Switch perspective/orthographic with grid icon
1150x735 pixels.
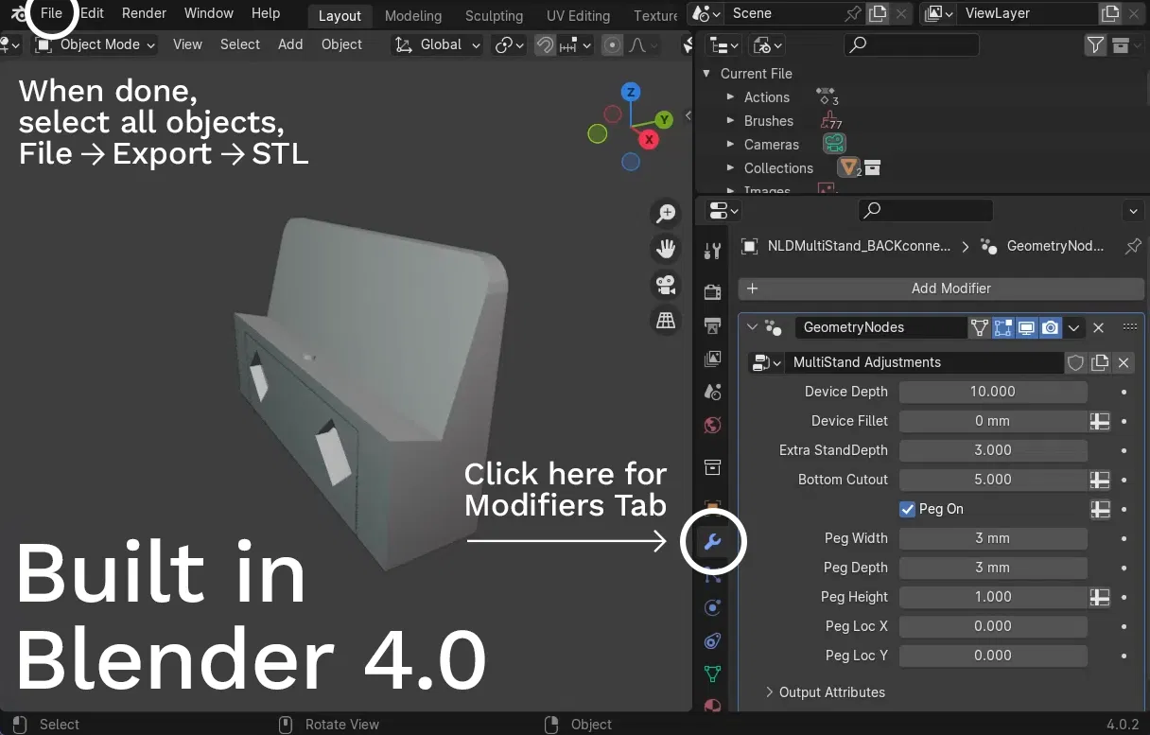[666, 321]
